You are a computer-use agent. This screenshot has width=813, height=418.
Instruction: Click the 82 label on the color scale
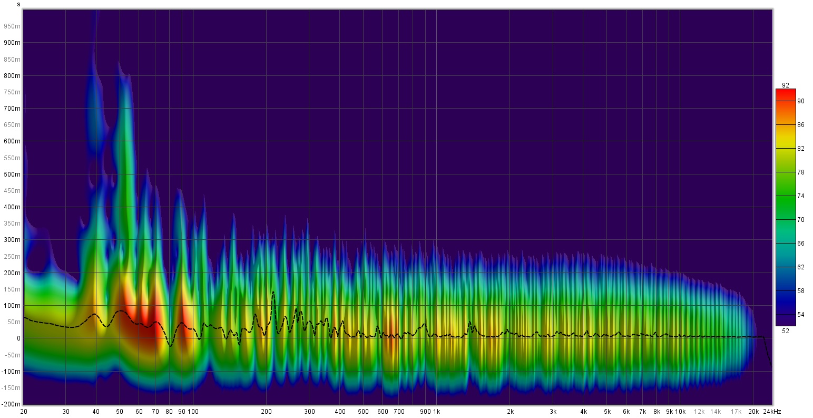[800, 149]
